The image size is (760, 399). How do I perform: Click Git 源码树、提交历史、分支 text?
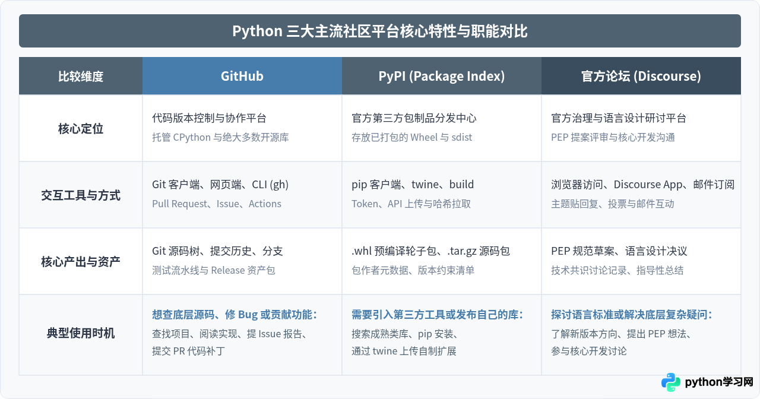click(217, 251)
